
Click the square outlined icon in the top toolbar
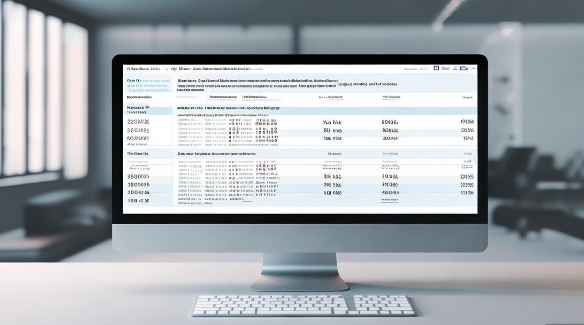436,68
